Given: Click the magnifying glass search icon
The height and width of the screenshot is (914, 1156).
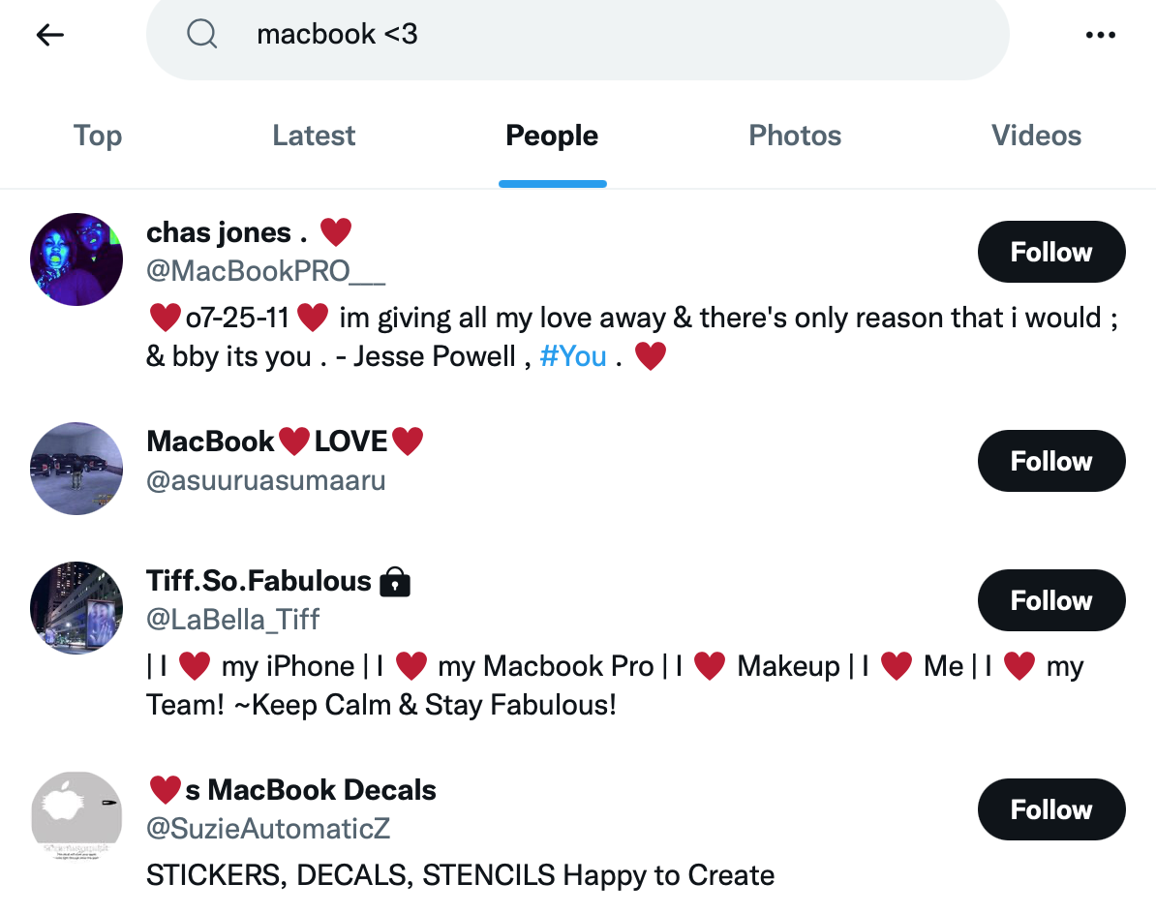Looking at the screenshot, I should pyautogui.click(x=201, y=34).
